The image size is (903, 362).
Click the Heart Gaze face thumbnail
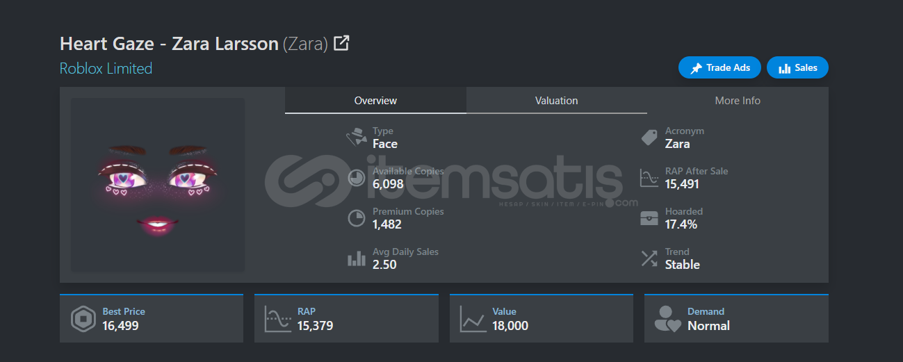(x=158, y=184)
